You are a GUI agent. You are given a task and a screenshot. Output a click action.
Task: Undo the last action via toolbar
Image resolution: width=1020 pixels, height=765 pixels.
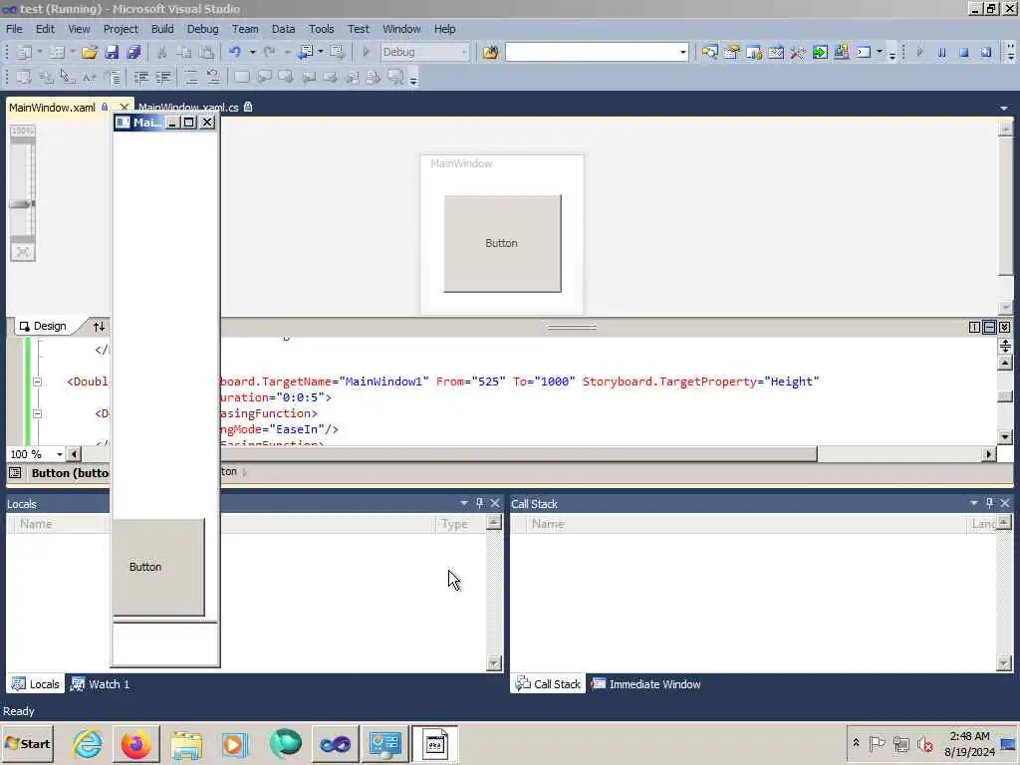(x=235, y=52)
